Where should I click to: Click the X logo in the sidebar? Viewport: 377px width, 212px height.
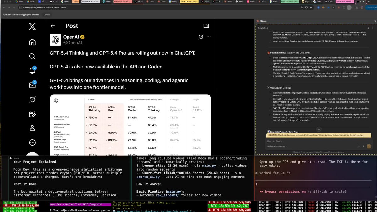tap(32, 27)
